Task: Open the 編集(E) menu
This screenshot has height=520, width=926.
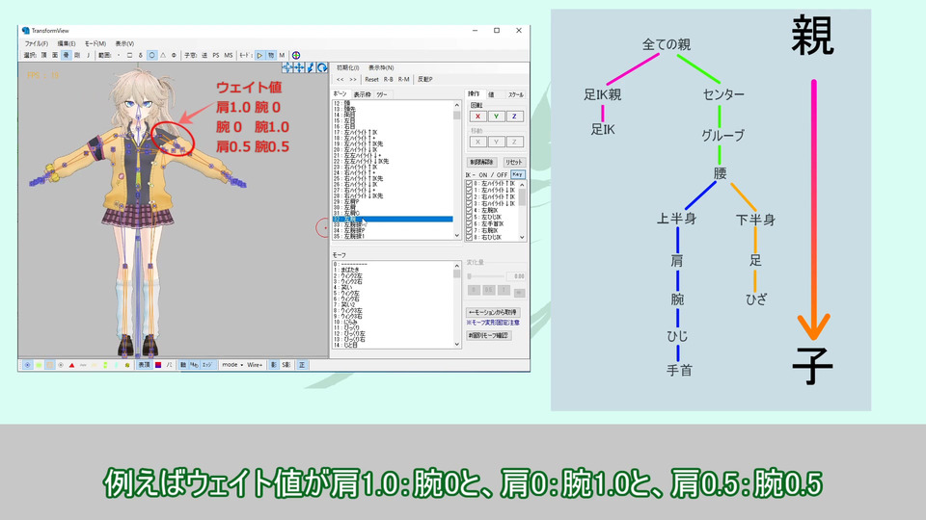Action: point(67,43)
